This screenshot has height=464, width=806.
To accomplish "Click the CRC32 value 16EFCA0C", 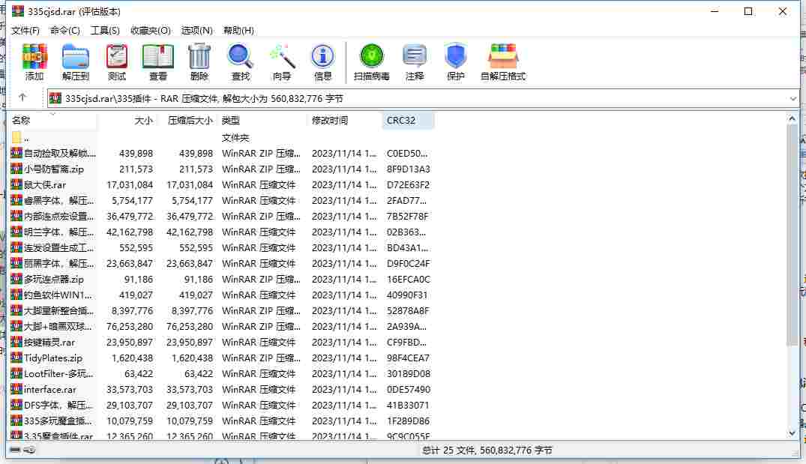I will [x=408, y=279].
